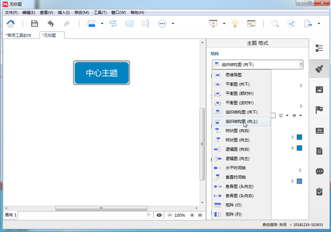331x232 pixels.
Task: Switch to the *常用工具软件 tab
Action: click(x=18, y=35)
